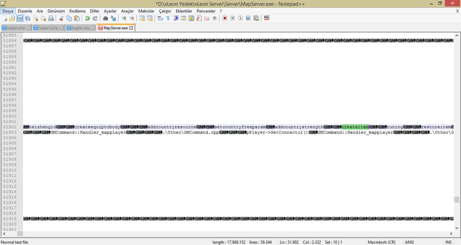The image size is (461, 245).
Task: Open the Diller menu
Action: 95,11
